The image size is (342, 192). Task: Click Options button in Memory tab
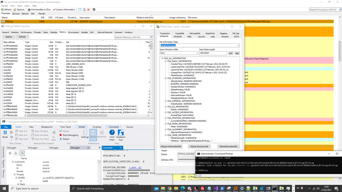(x=9, y=37)
